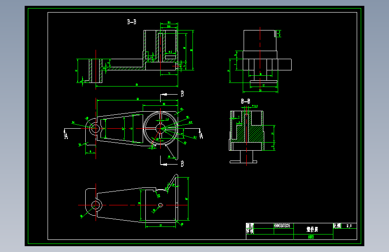
Task: Select the ABS material text in title block
Action: pos(311,237)
